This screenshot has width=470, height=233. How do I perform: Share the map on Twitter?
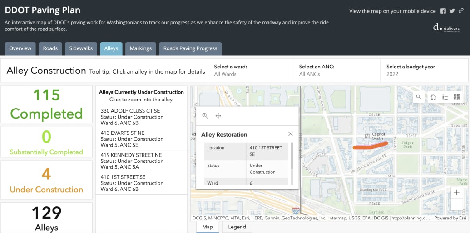(x=452, y=11)
